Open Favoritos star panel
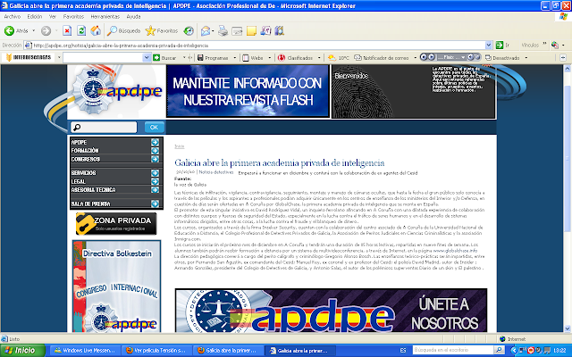The height and width of the screenshot is (357, 572). 161,31
